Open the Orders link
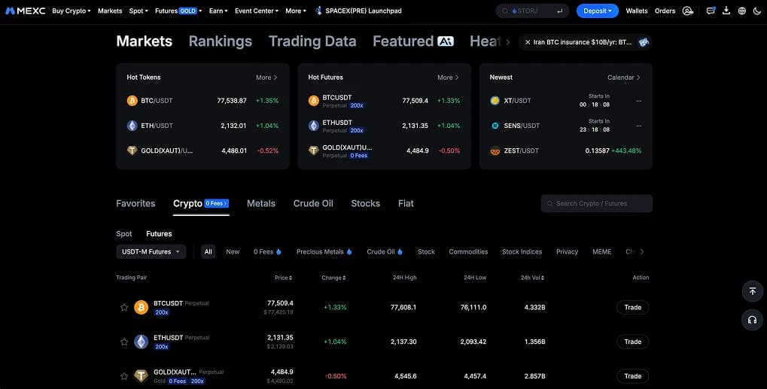 coord(665,11)
